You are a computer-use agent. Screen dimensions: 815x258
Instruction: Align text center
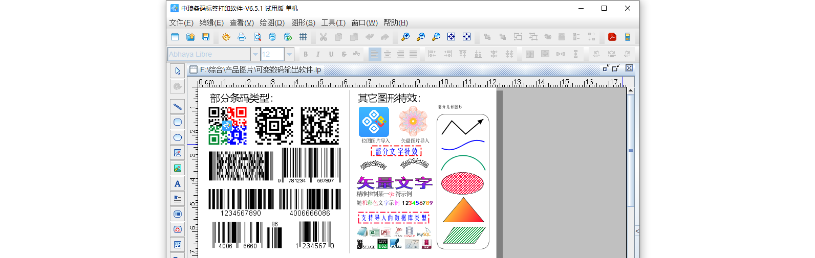coord(388,54)
